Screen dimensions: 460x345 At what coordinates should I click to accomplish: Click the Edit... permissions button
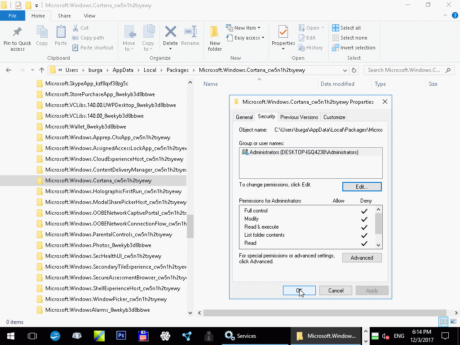(x=362, y=187)
